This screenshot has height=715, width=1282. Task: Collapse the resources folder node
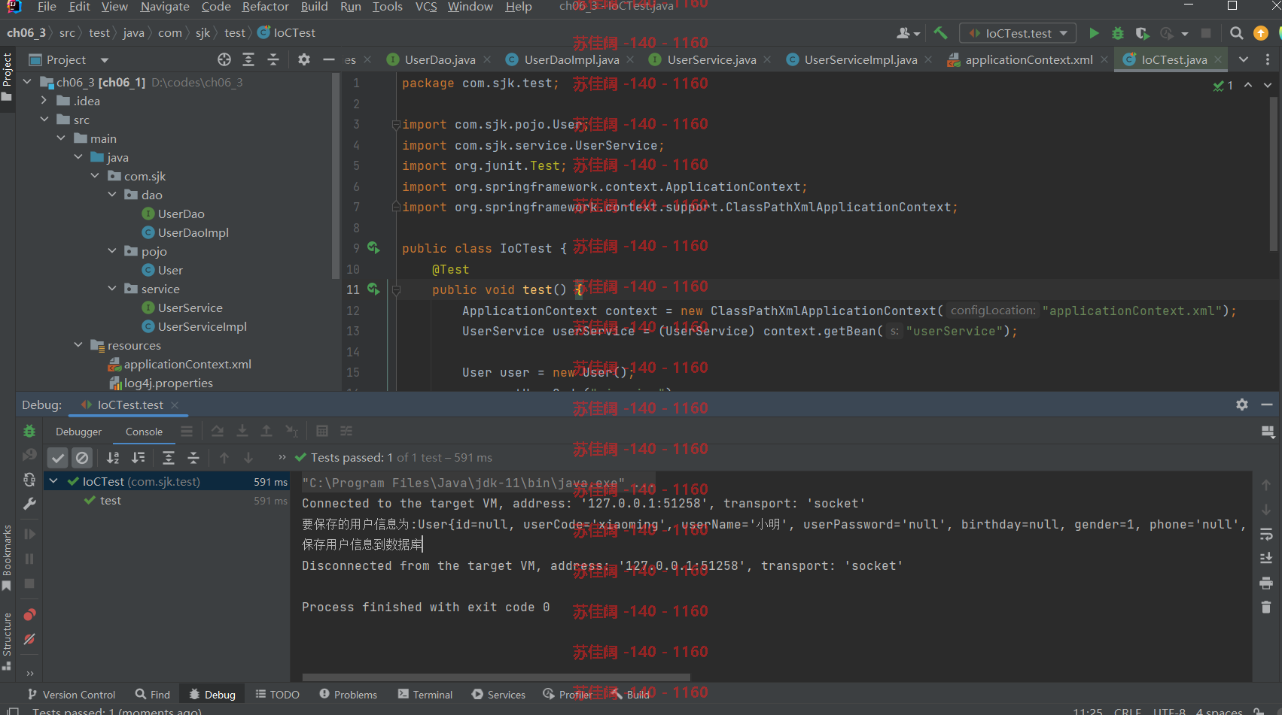pyautogui.click(x=78, y=344)
